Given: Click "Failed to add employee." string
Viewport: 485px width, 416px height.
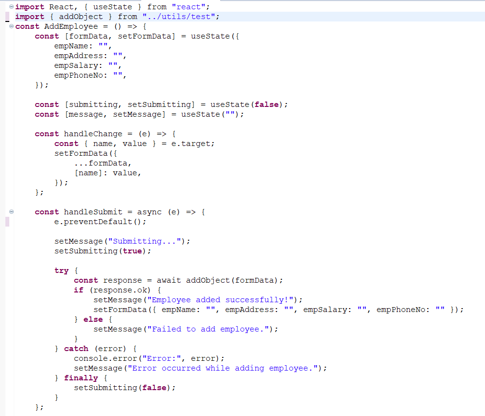Looking at the screenshot, I should tap(208, 329).
